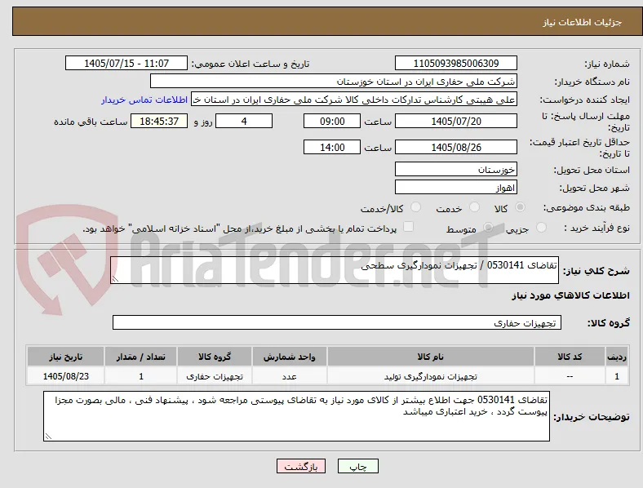Select the متوسط purchase type radio

(488, 228)
